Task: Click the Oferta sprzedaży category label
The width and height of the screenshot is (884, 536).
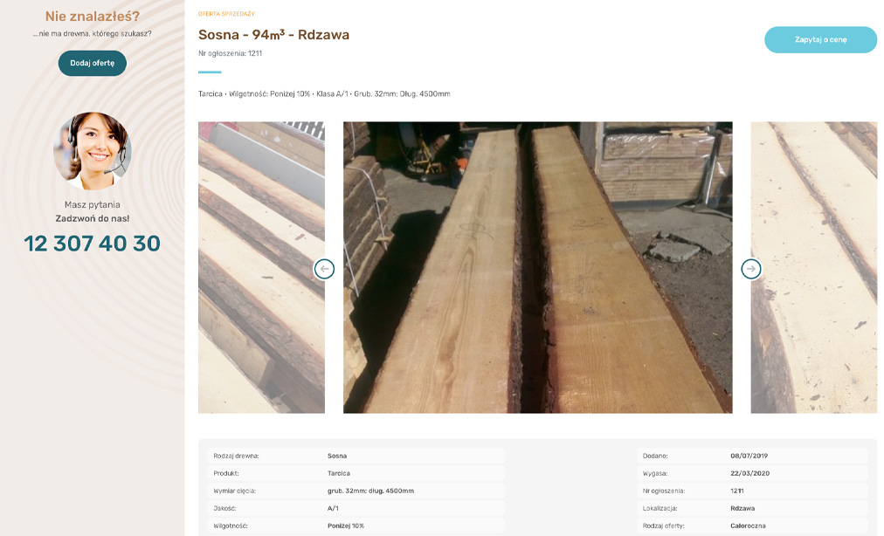Action: tap(226, 14)
